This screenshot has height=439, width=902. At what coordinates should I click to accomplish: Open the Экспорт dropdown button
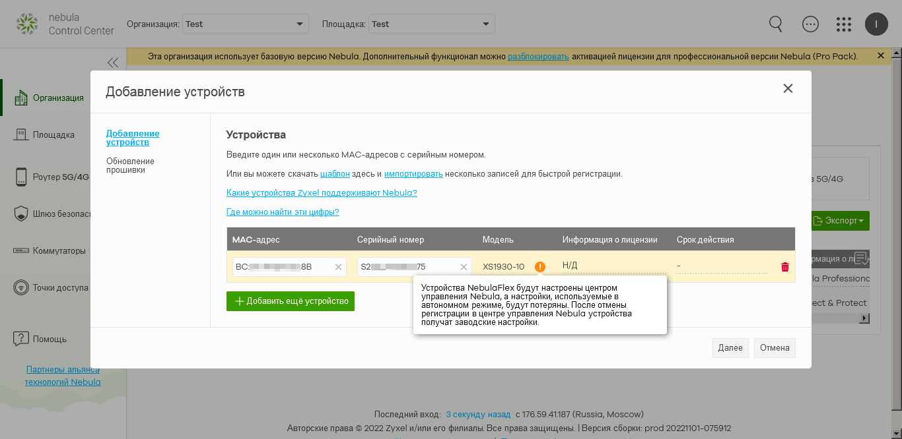[839, 221]
